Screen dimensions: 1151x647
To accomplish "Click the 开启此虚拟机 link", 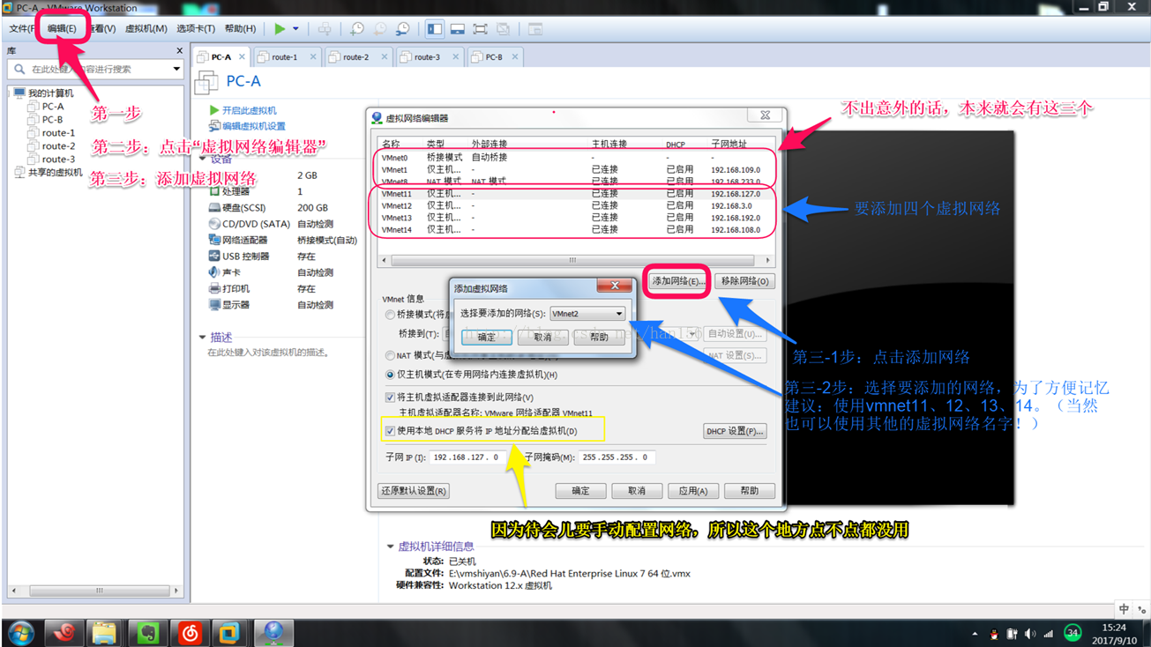I will [x=249, y=110].
